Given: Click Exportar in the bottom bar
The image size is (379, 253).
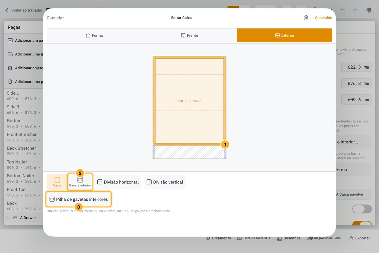Looking at the screenshot, I should (360, 238).
